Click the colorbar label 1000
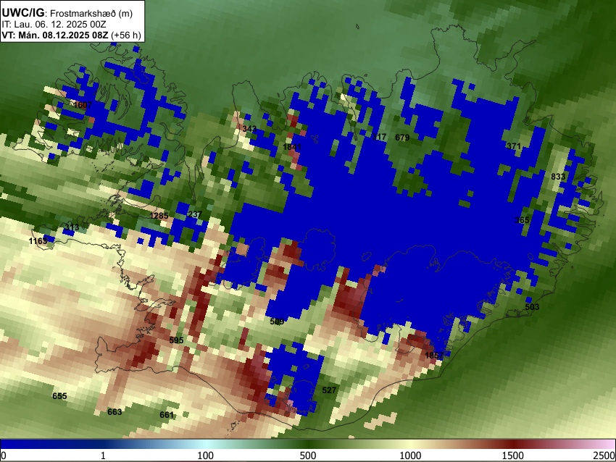 (x=410, y=455)
